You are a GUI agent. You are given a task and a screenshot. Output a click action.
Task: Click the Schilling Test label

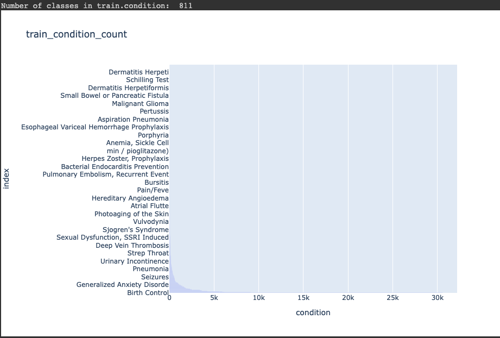(147, 80)
